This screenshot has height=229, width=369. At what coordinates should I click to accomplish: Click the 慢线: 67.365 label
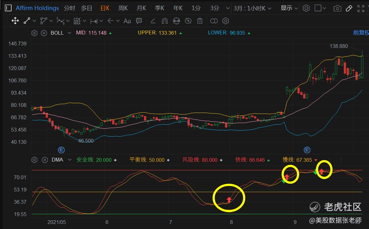click(297, 160)
